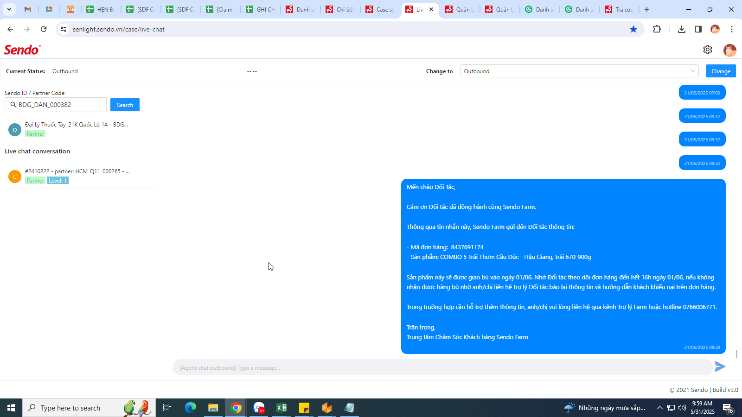Open the browser extensions puzzle icon
The image size is (742, 417).
657,29
